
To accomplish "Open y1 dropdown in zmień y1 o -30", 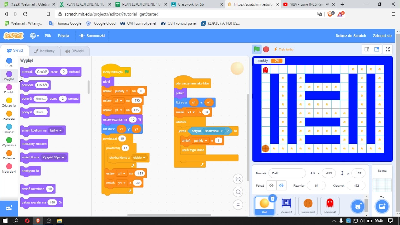I will 122,183.
